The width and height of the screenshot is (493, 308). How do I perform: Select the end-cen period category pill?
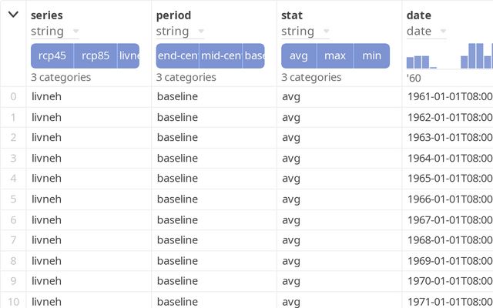pyautogui.click(x=177, y=55)
